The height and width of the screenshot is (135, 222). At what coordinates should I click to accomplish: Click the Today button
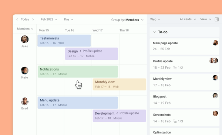click(25, 19)
